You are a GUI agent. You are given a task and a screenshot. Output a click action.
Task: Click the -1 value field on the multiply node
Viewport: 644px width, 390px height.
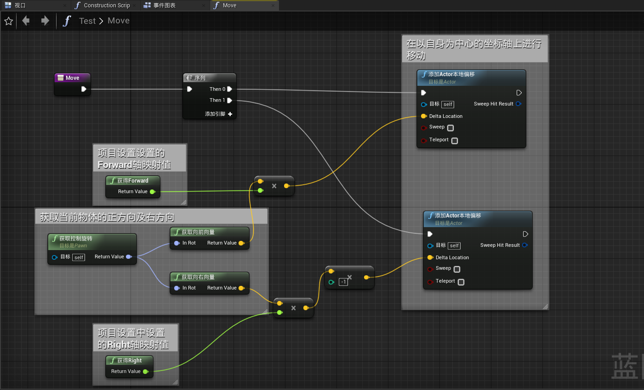click(343, 281)
